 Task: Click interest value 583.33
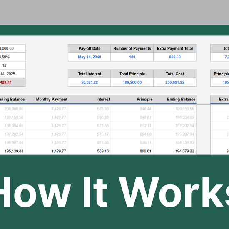point(103,109)
